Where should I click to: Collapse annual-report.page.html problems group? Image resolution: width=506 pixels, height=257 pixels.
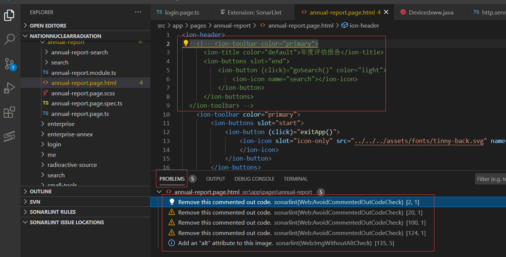(x=159, y=192)
